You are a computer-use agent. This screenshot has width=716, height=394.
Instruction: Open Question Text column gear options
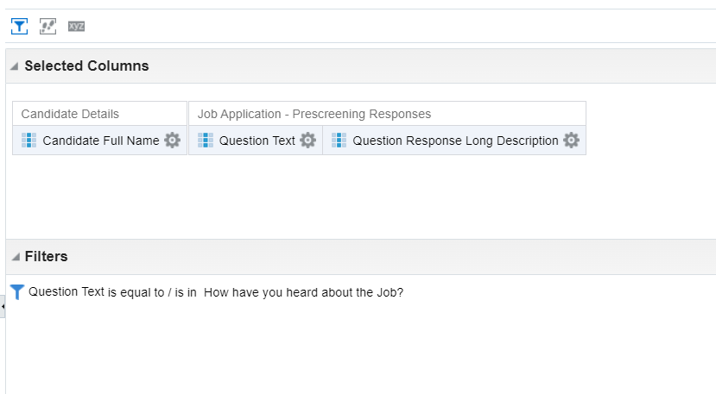pos(307,141)
